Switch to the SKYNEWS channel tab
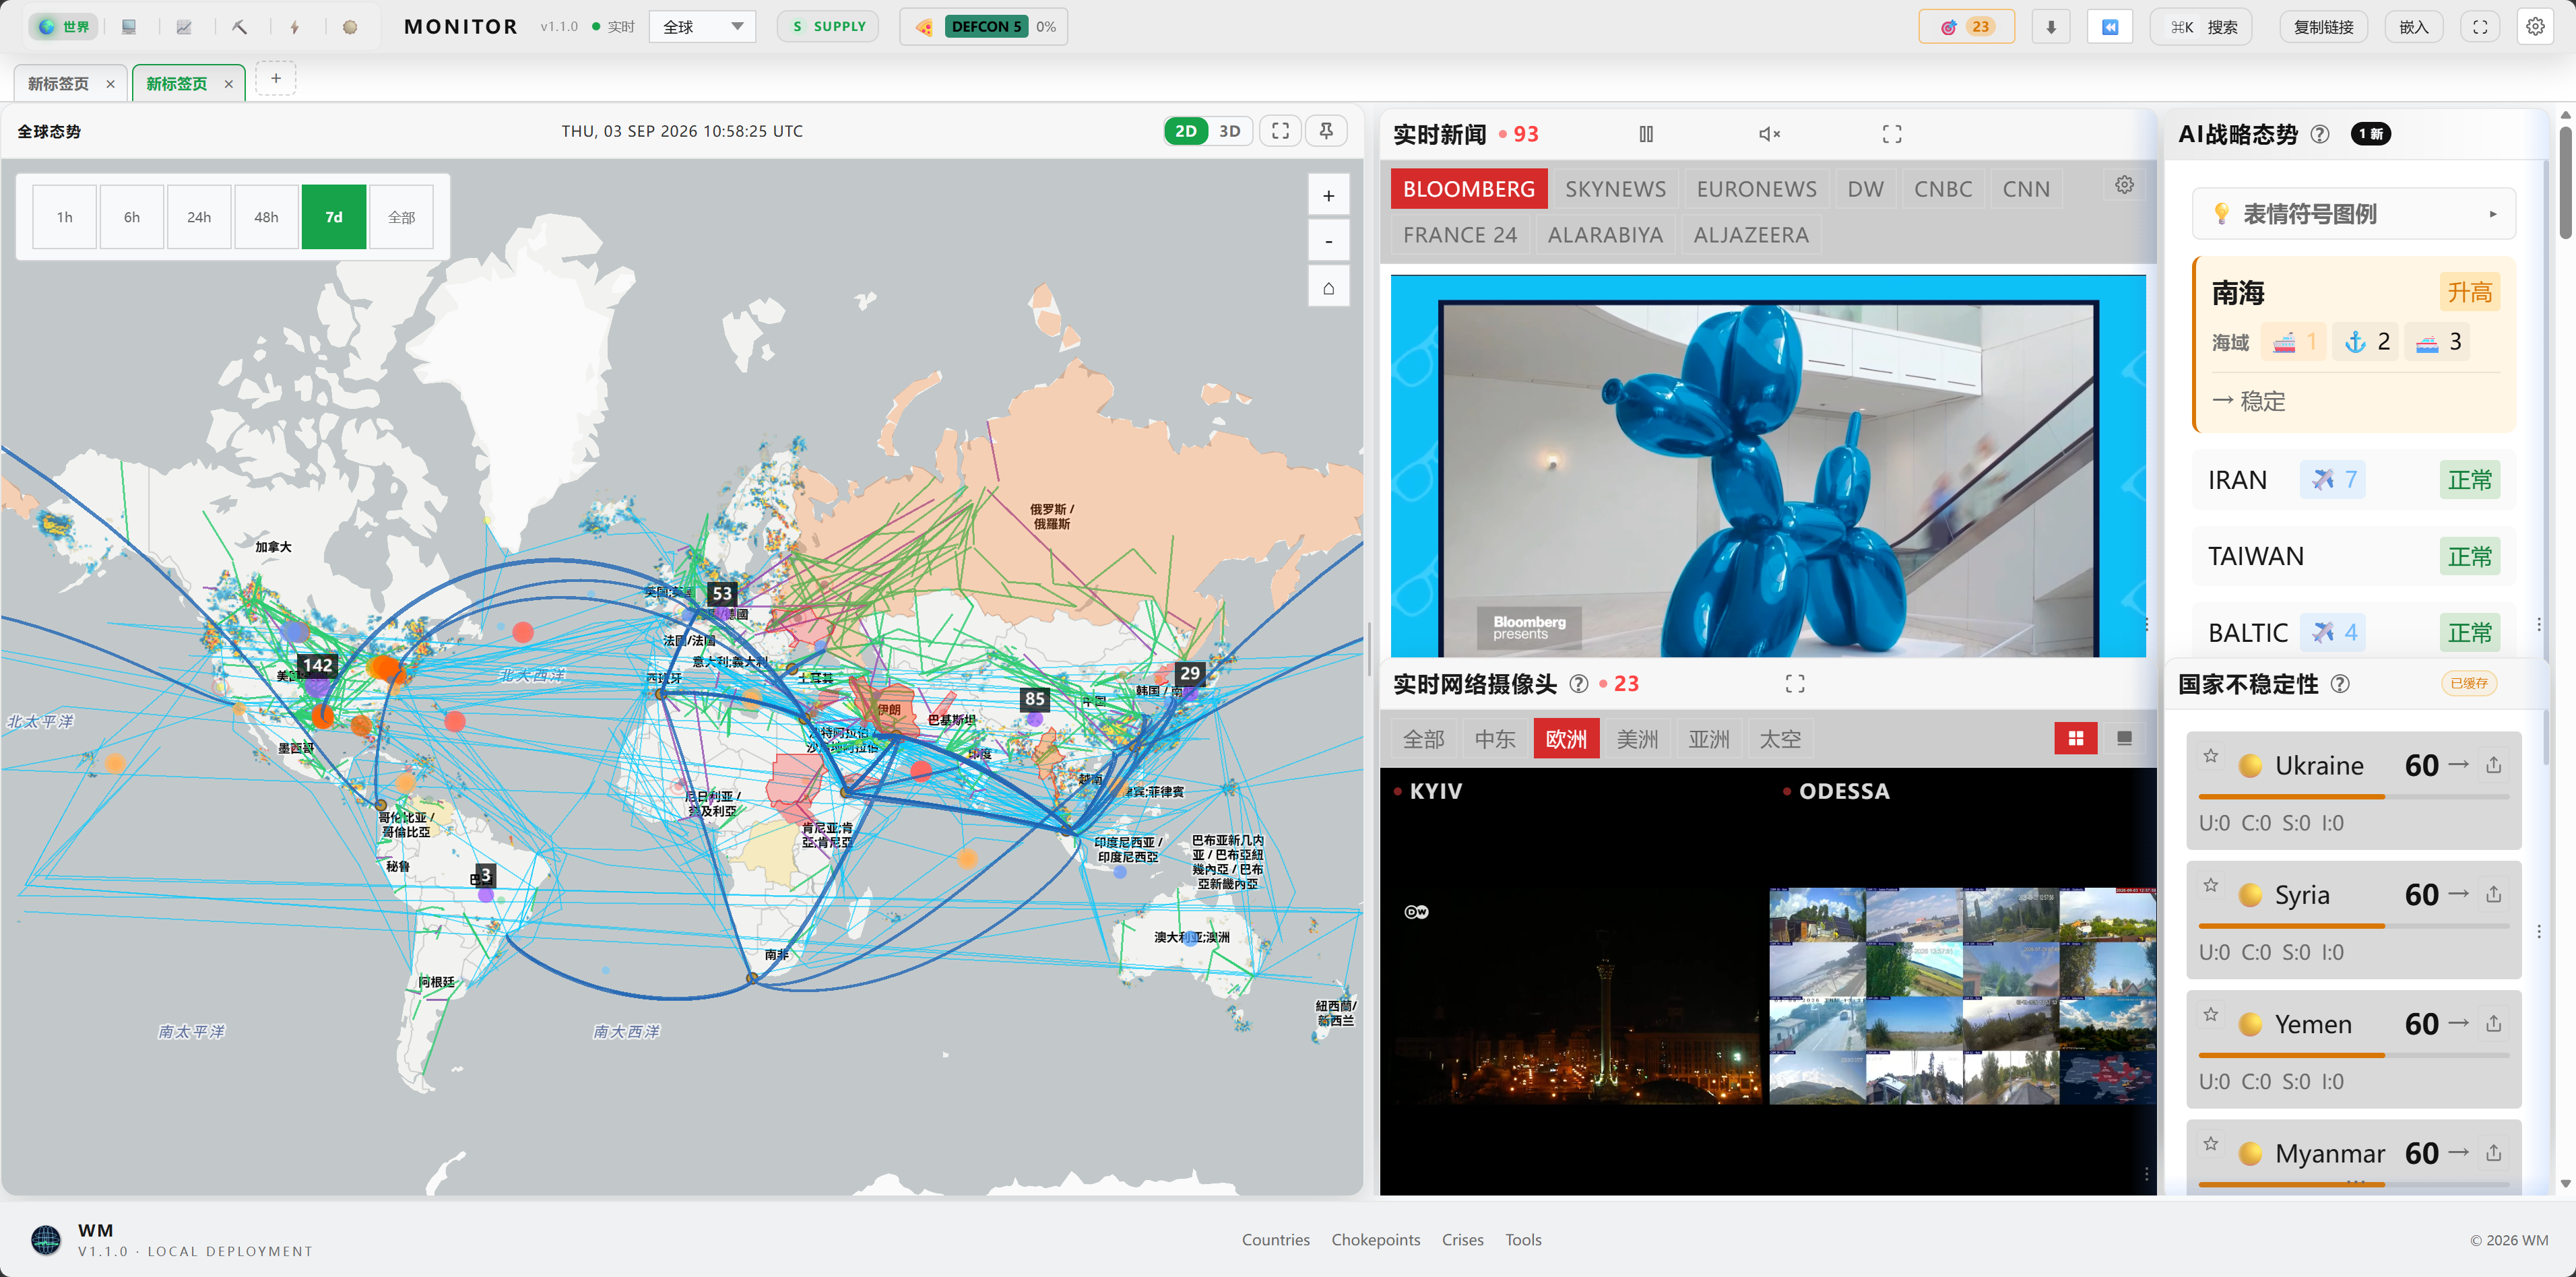 [x=1615, y=189]
